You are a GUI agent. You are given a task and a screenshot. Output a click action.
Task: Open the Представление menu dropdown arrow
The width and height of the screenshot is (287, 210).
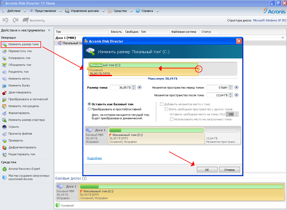(x=60, y=11)
